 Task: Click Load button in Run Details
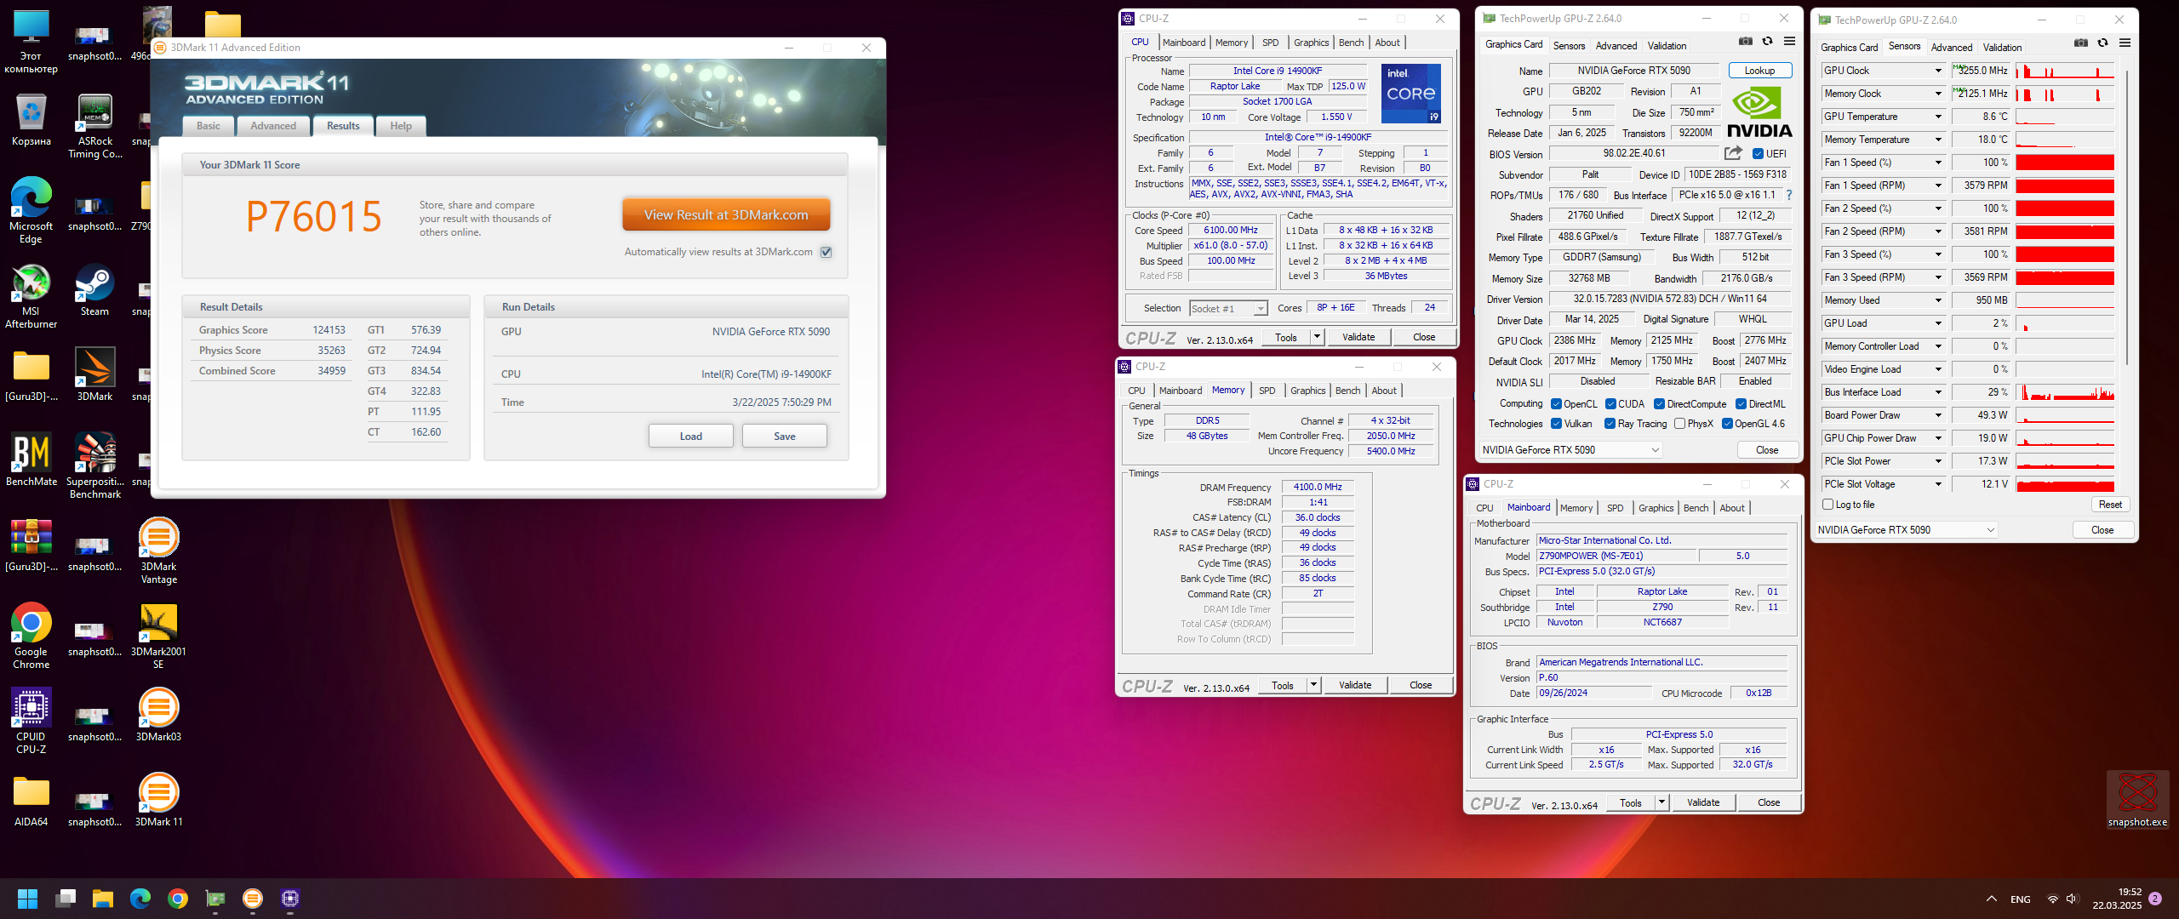click(690, 437)
